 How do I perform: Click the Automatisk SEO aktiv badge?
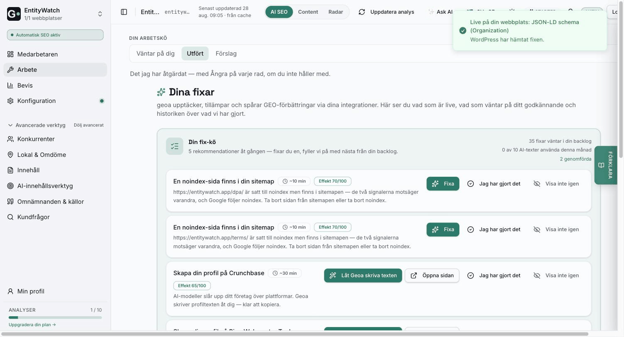55,35
